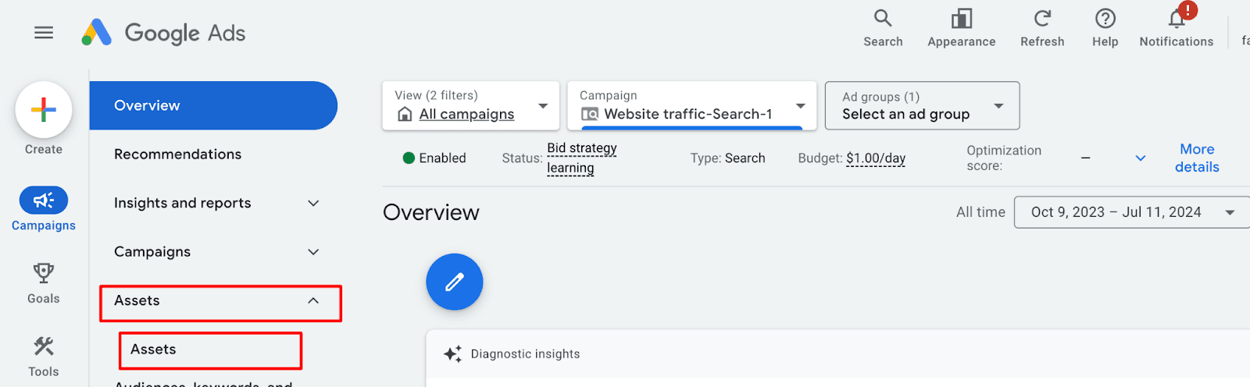Screen dimensions: 1250x387
Task: Click the Diagnostic insights sparkle icon
Action: (452, 354)
